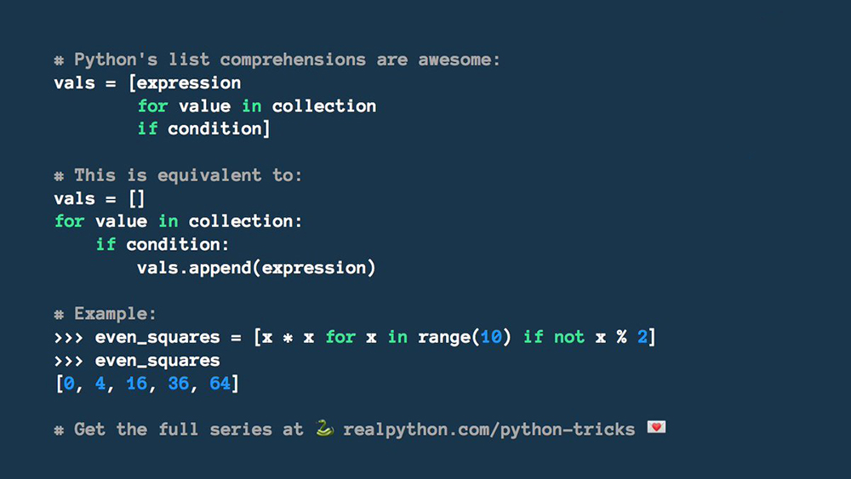
Task: Click the output value 36
Action: tap(178, 384)
